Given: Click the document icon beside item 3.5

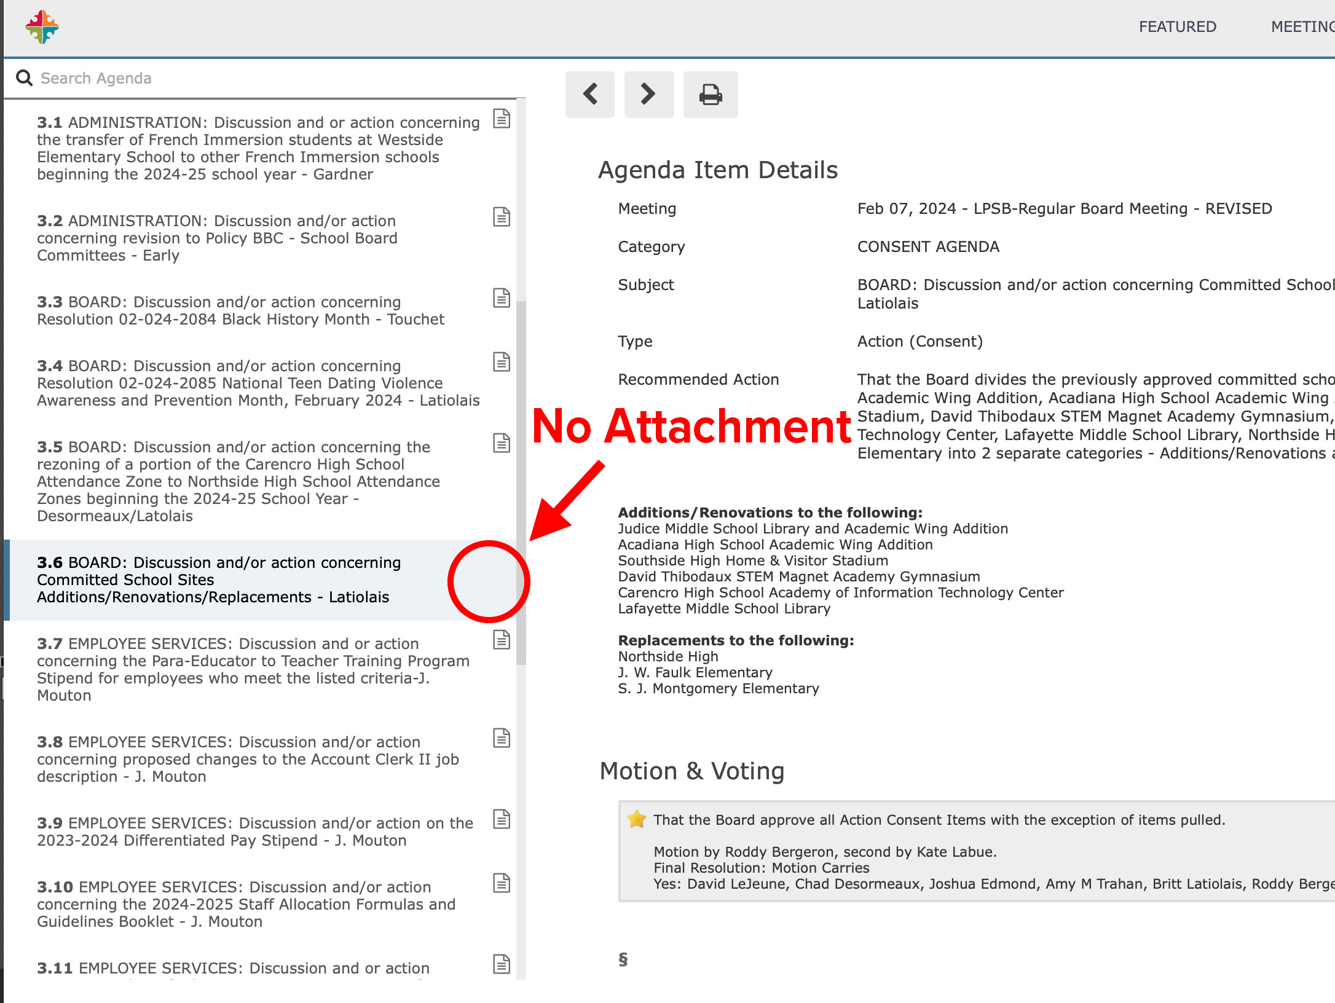Looking at the screenshot, I should (x=502, y=443).
